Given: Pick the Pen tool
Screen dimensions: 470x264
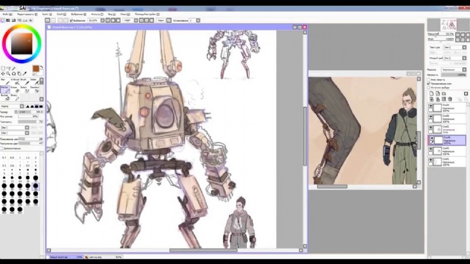Looking at the screenshot, I should click(5, 82).
